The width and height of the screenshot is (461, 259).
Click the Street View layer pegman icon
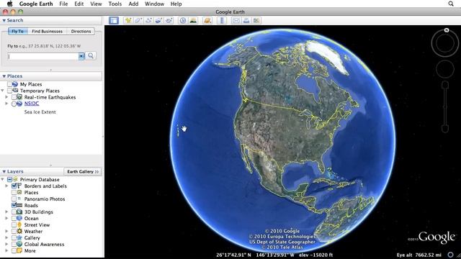pyautogui.click(x=19, y=224)
